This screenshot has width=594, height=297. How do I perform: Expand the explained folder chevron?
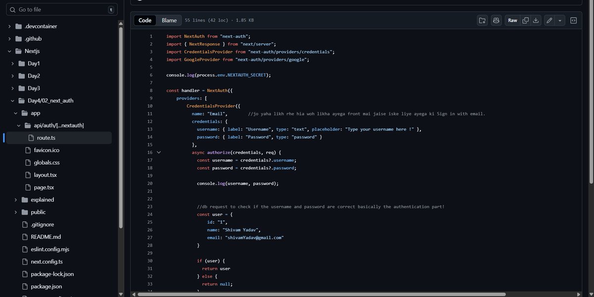coord(15,199)
